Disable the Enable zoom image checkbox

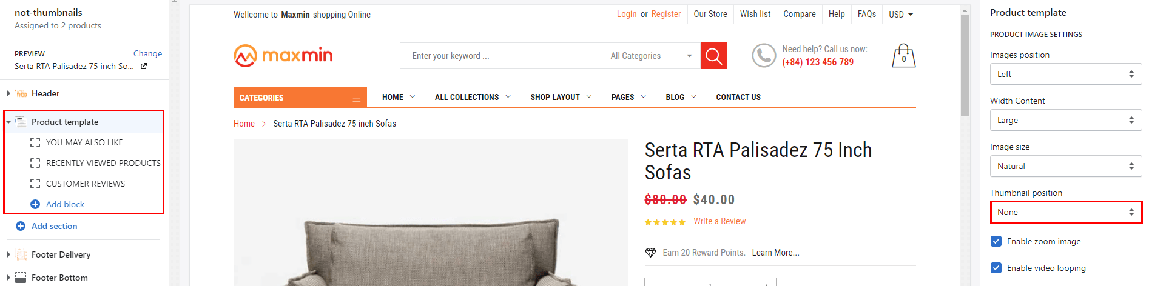996,241
